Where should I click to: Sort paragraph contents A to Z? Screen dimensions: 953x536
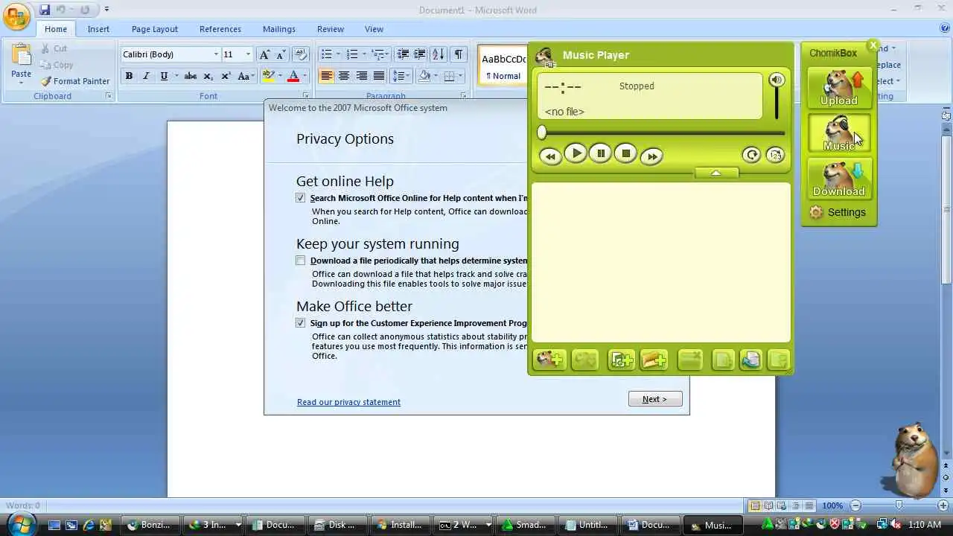click(439, 54)
